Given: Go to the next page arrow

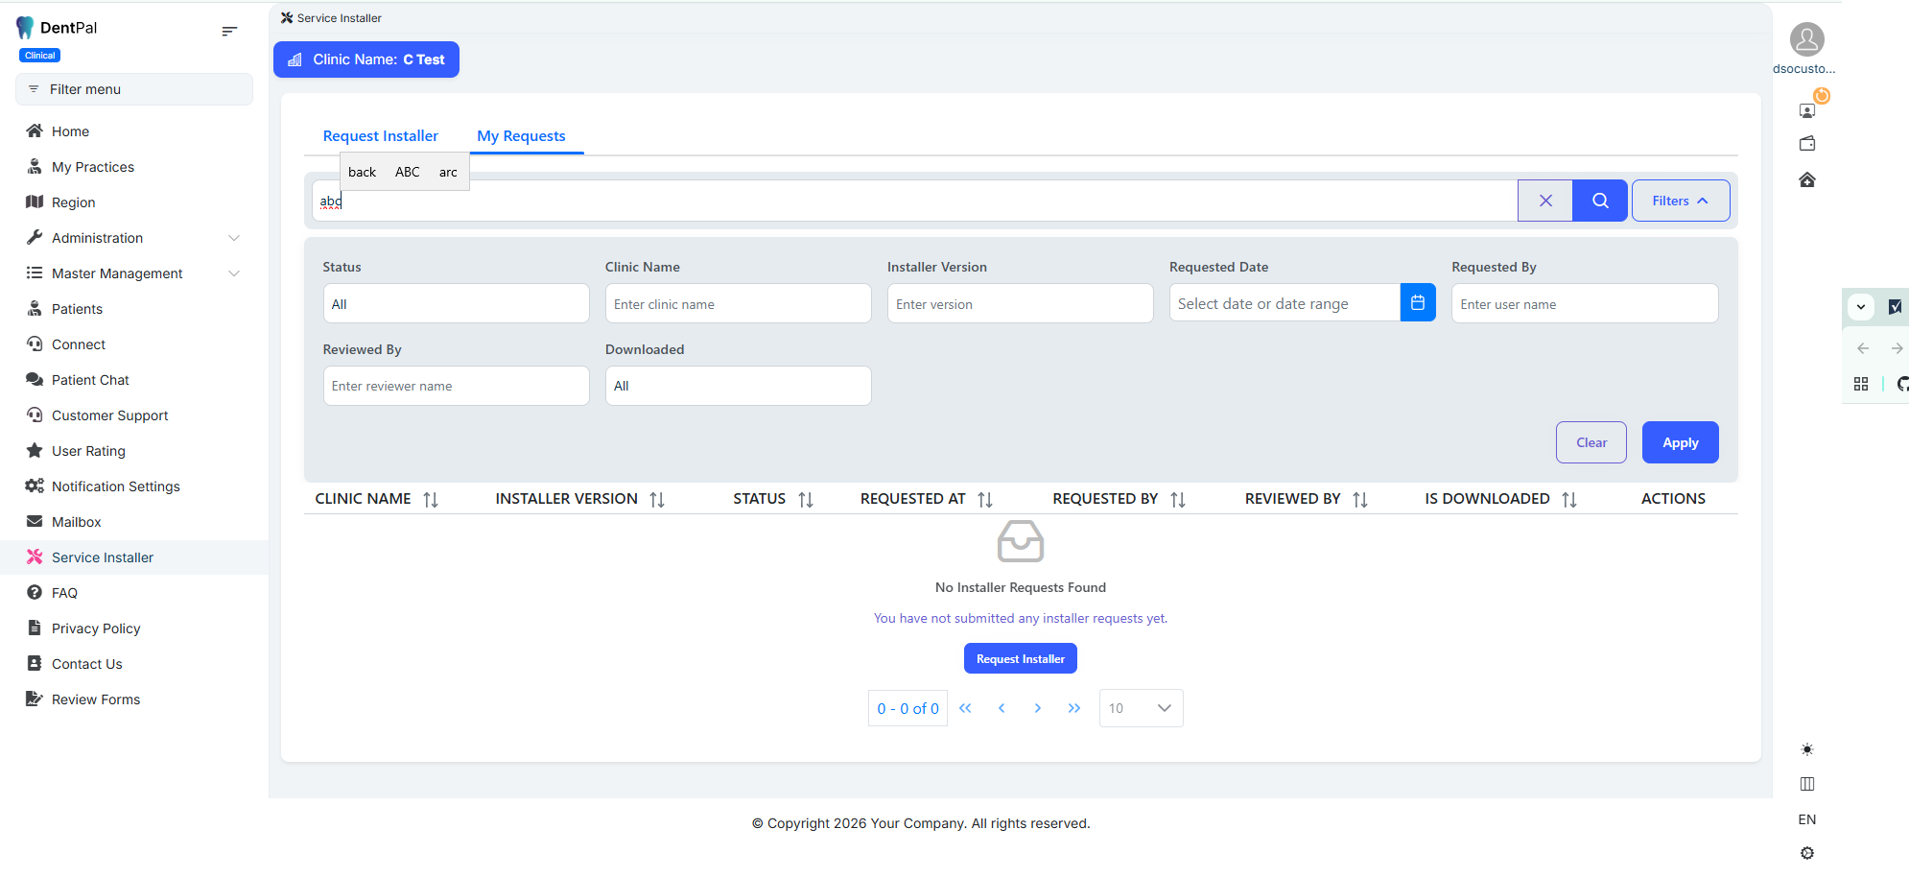Looking at the screenshot, I should tap(1037, 708).
